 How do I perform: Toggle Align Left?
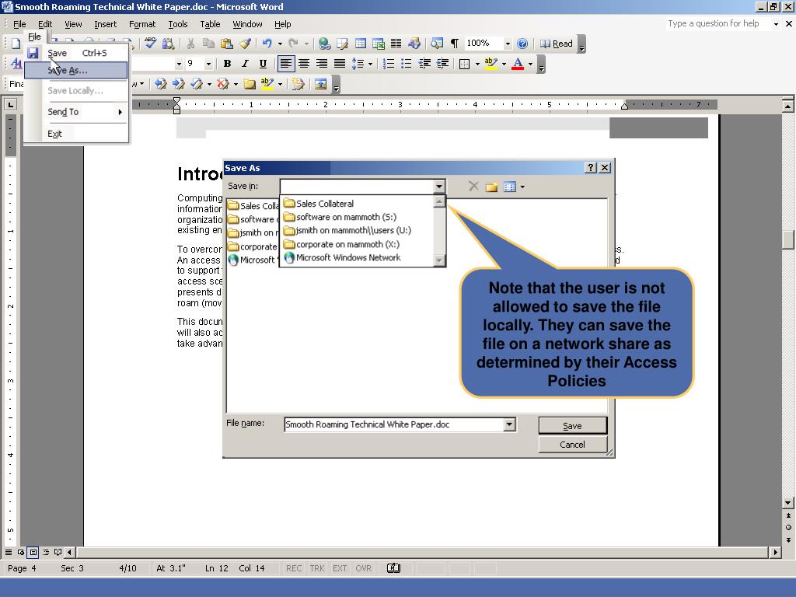[x=286, y=64]
